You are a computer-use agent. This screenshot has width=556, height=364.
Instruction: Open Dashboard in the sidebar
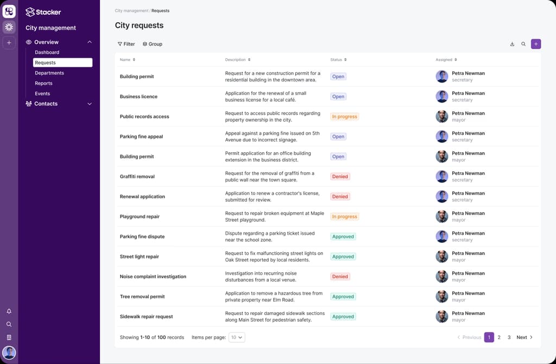[x=47, y=52]
